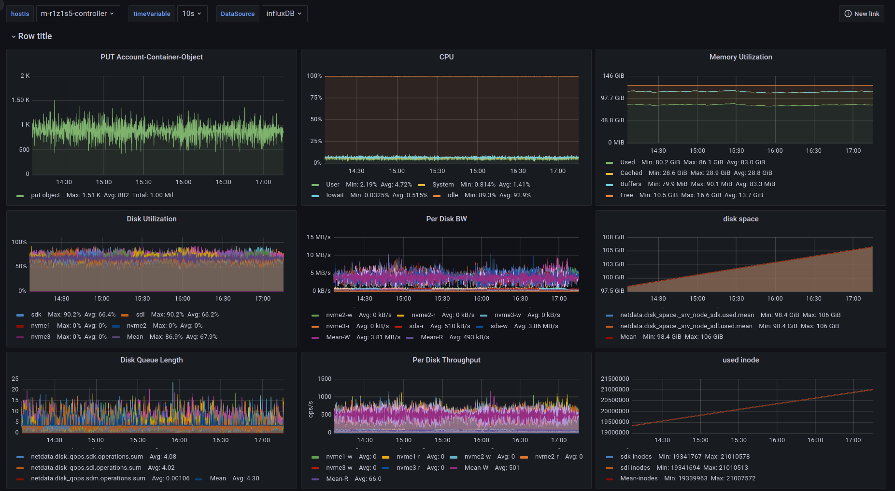This screenshot has height=491, width=895.
Task: Click the sdk legend color icon in Disk Utilization
Action: click(20, 315)
